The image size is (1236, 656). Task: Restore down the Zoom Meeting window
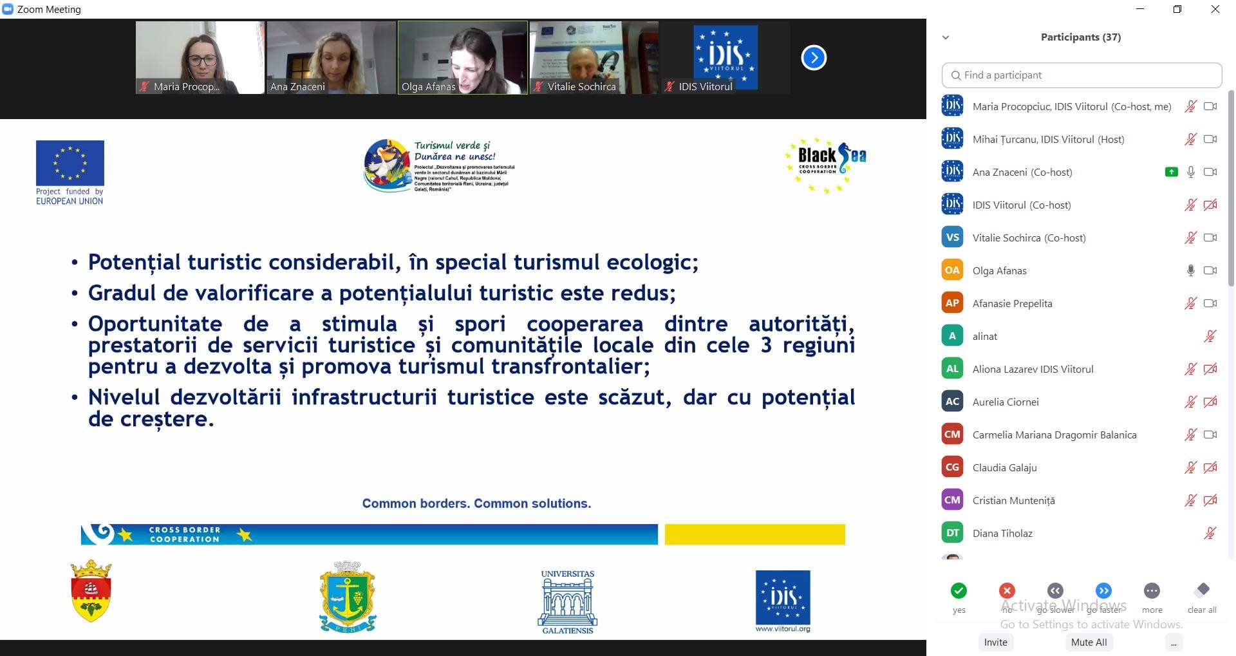(1177, 9)
